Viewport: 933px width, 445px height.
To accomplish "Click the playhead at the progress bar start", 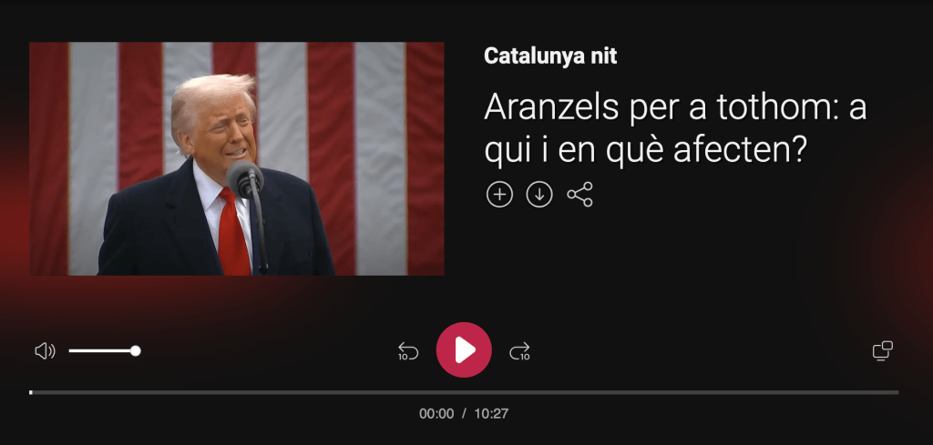I will pos(31,392).
